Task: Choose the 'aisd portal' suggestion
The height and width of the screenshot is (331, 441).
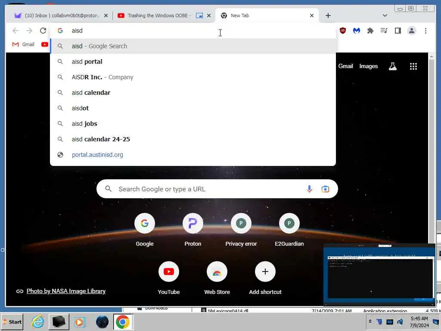Action: coord(193,62)
